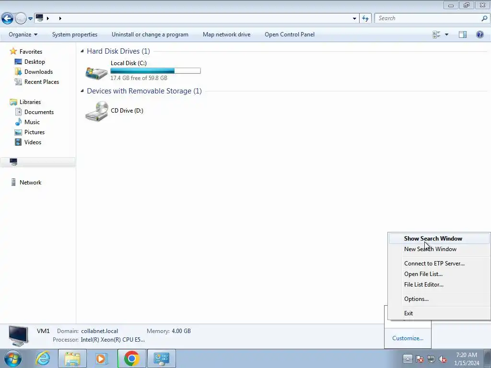
Task: Open the Music library
Action: coord(32,122)
